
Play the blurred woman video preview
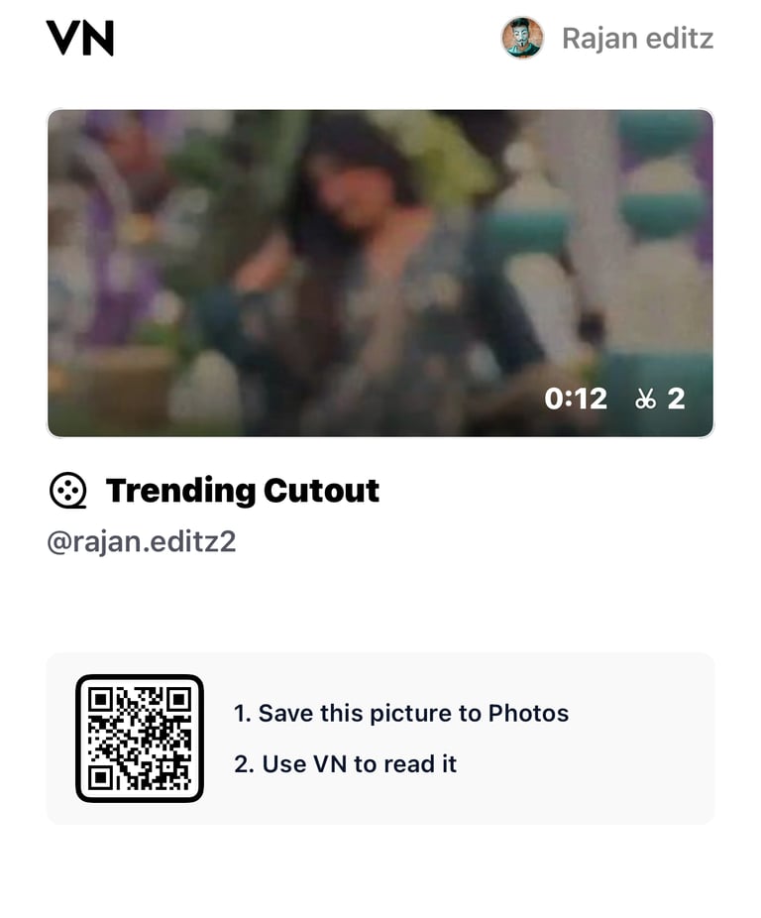(x=380, y=273)
